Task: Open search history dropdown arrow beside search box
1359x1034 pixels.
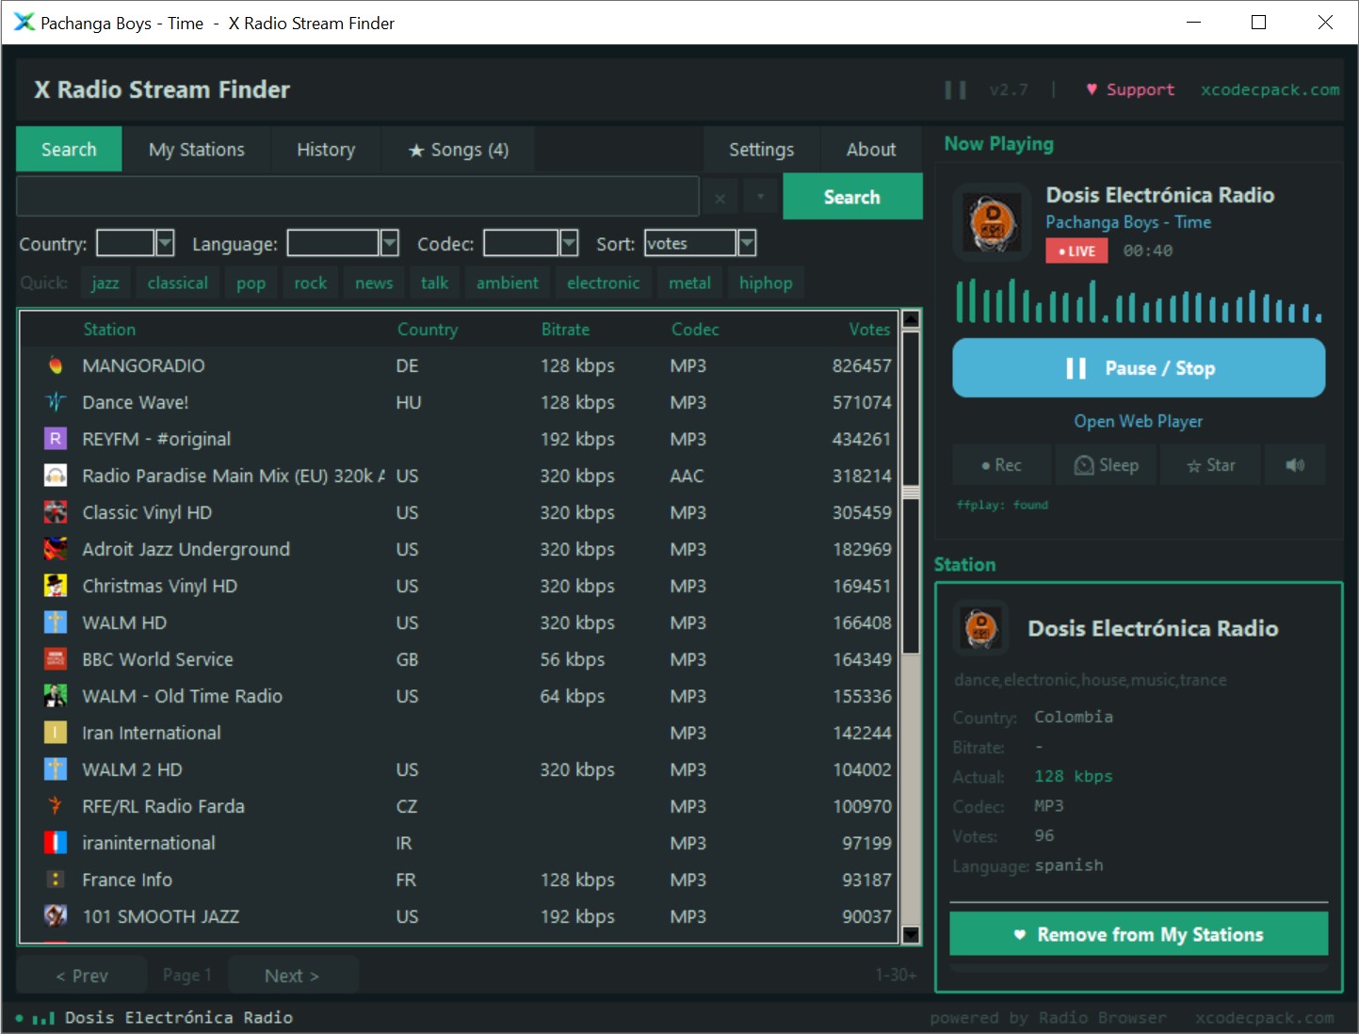Action: click(760, 197)
